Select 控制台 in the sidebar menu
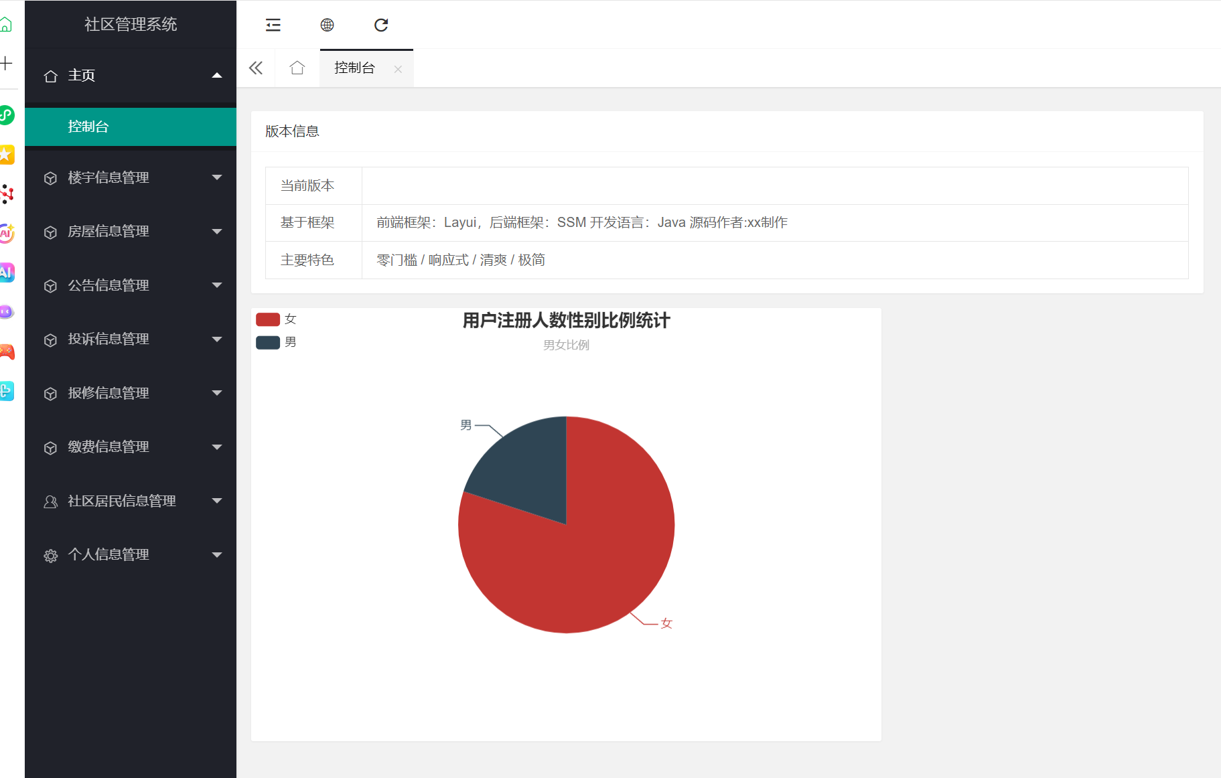Viewport: 1221px width, 778px height. [88, 127]
